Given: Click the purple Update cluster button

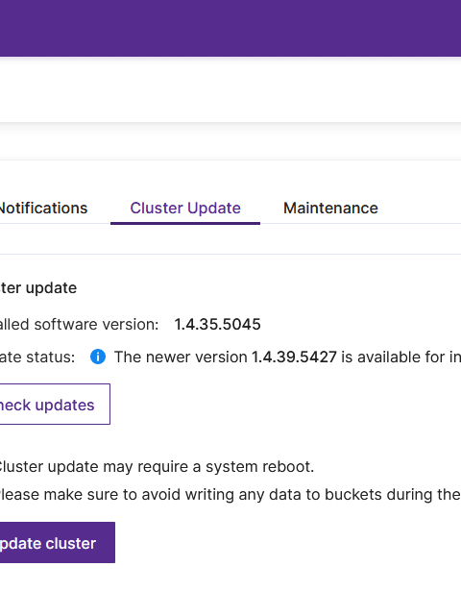Looking at the screenshot, I should pyautogui.click(x=58, y=543).
